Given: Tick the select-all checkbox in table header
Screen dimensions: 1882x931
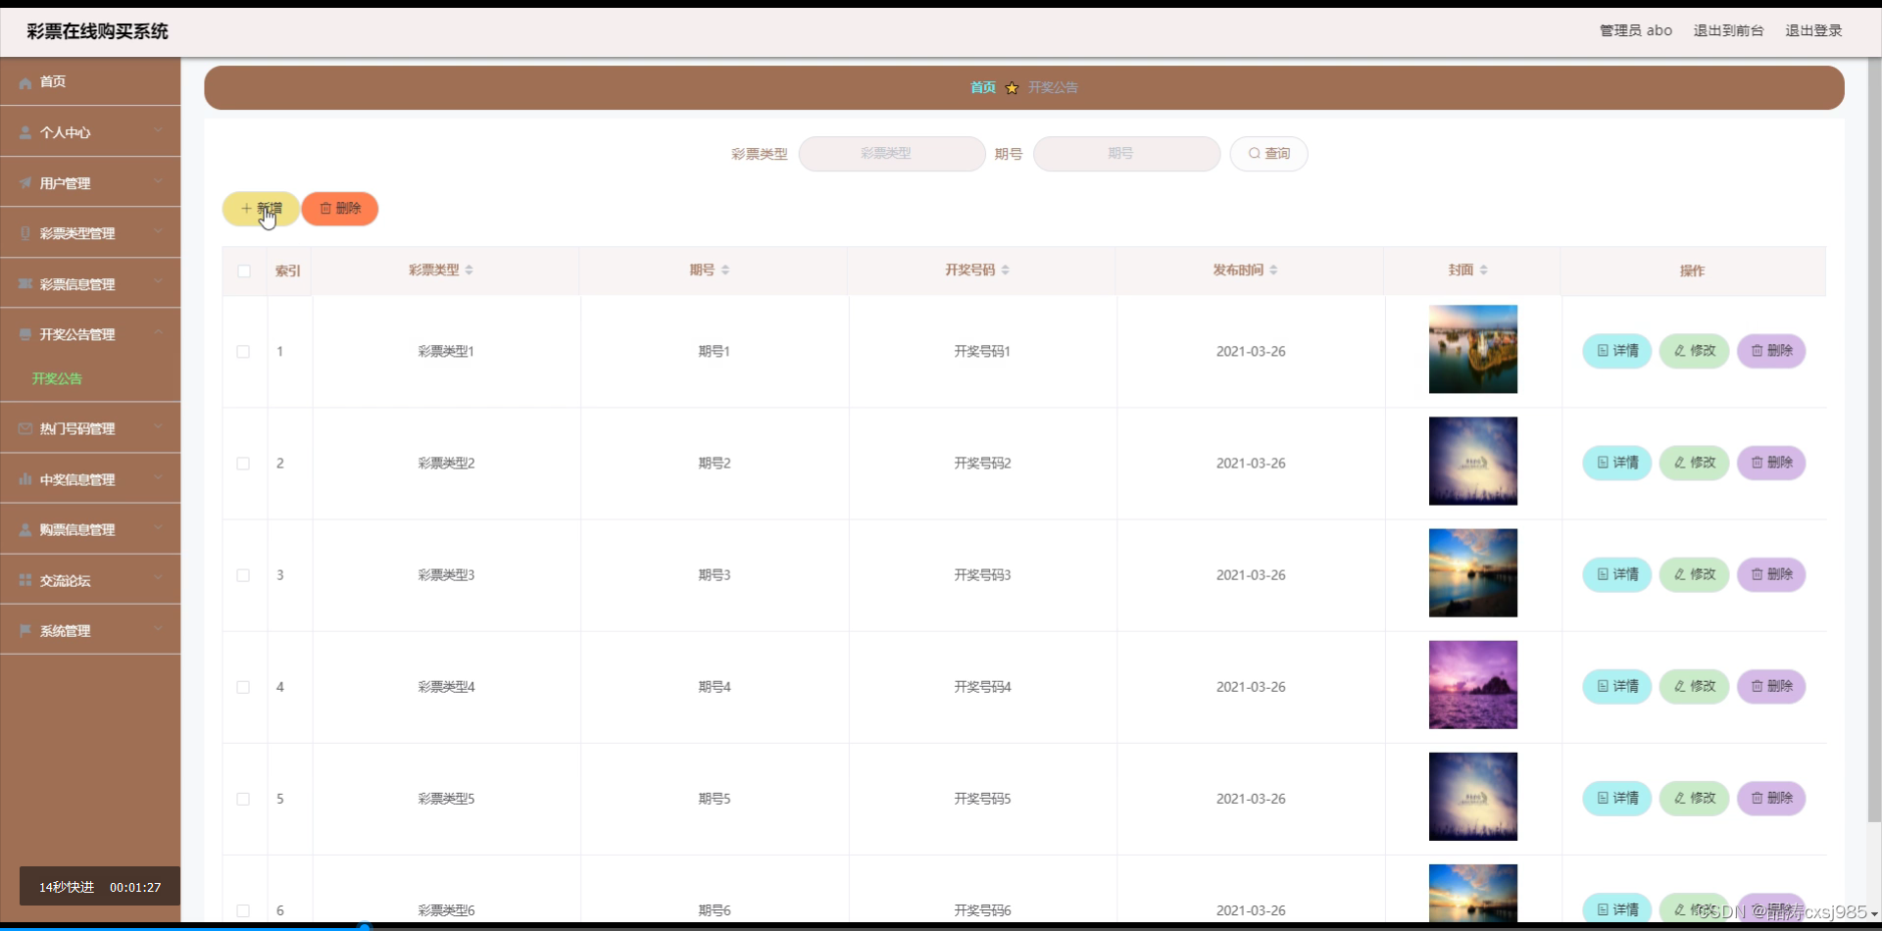Looking at the screenshot, I should (x=244, y=271).
